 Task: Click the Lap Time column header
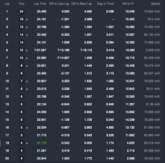click(x=40, y=4)
